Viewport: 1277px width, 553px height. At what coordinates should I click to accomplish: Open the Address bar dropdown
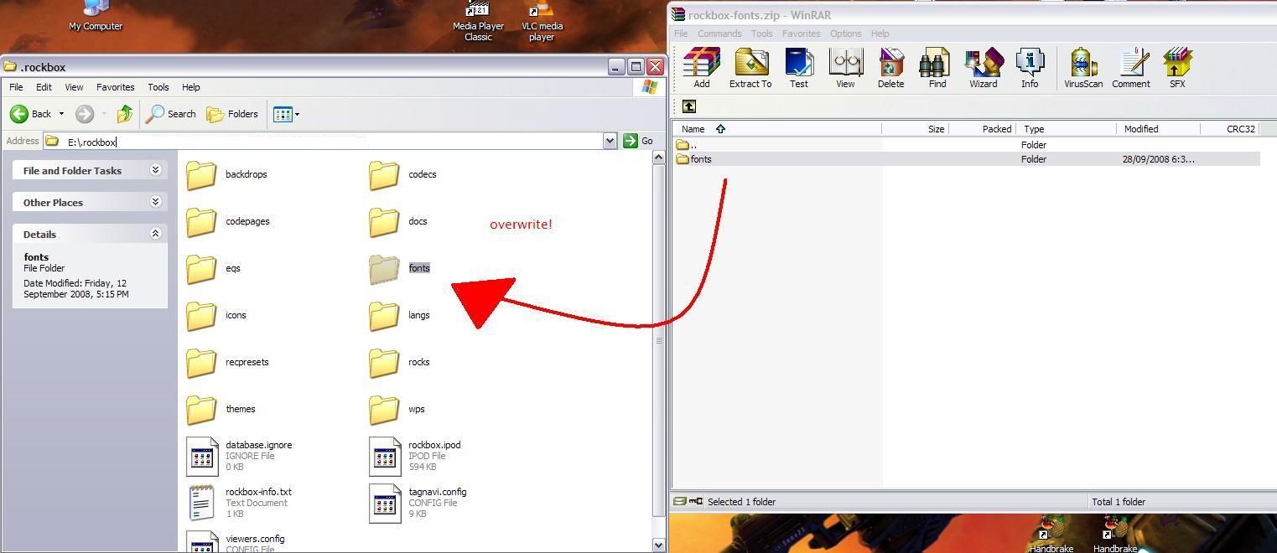point(610,141)
